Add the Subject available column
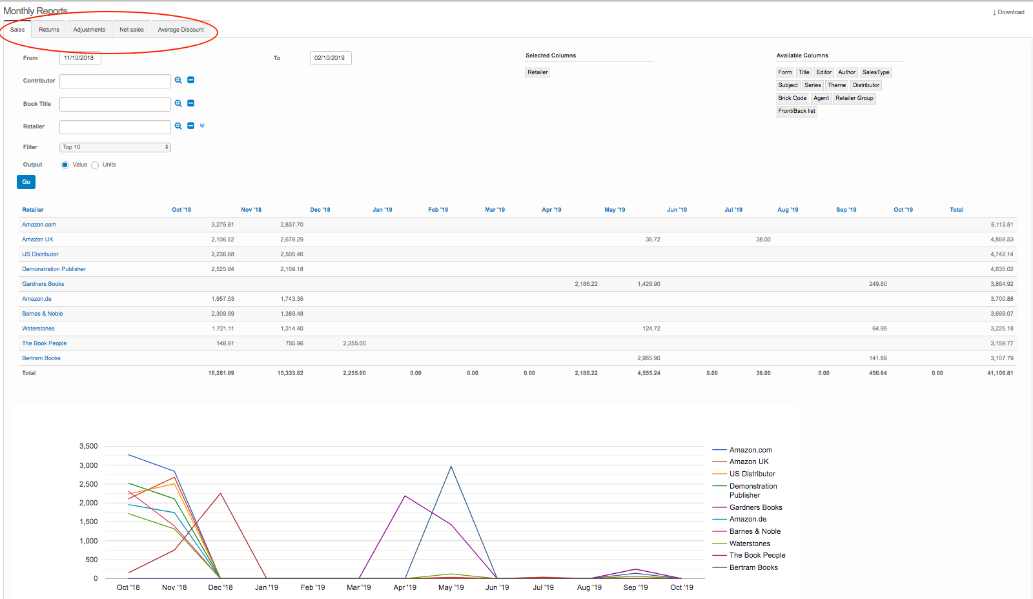The image size is (1033, 599). 788,85
